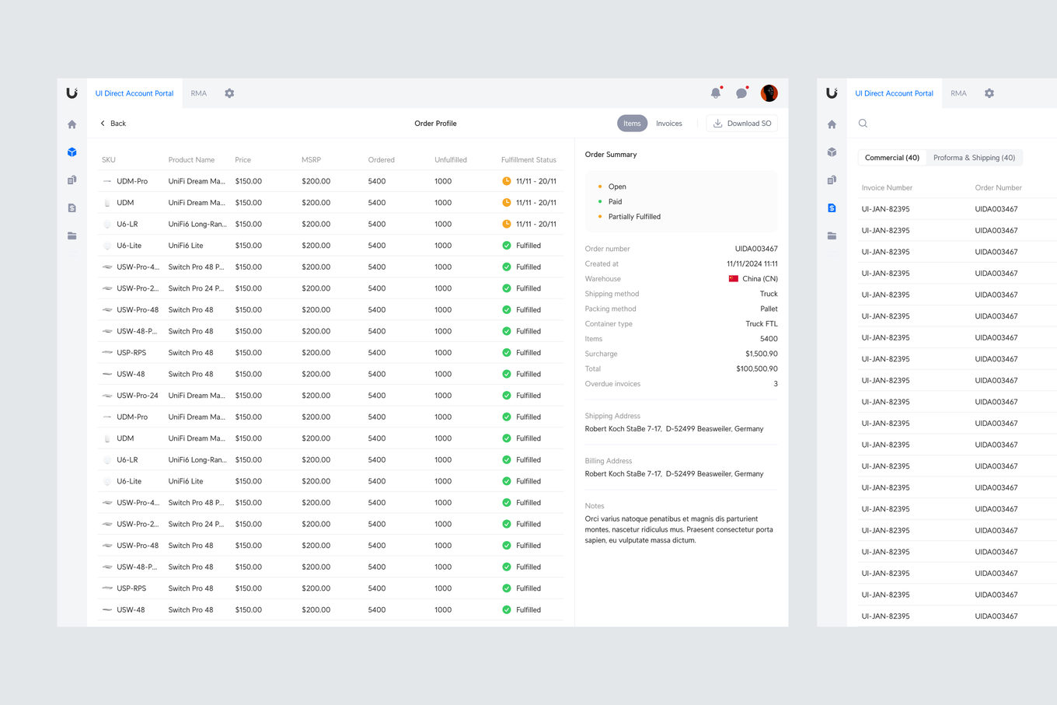Click the Ubiquiti logo in right window
Viewport: 1057px width, 705px height.
point(832,93)
